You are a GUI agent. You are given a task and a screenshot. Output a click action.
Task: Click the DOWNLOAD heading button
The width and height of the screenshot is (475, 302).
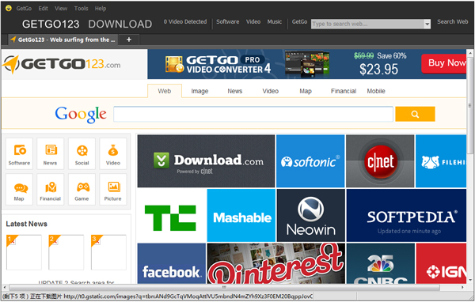[x=120, y=25]
